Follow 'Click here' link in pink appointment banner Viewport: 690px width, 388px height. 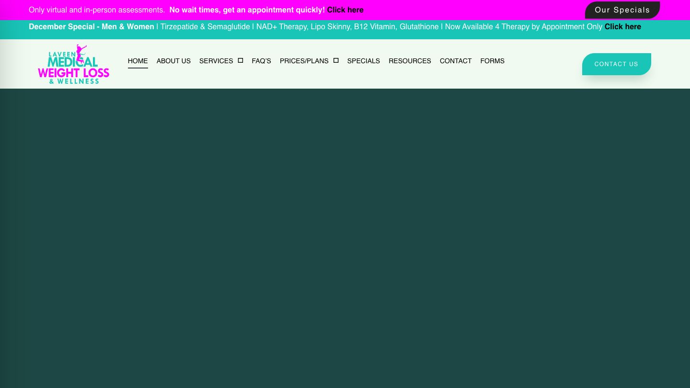pos(345,10)
